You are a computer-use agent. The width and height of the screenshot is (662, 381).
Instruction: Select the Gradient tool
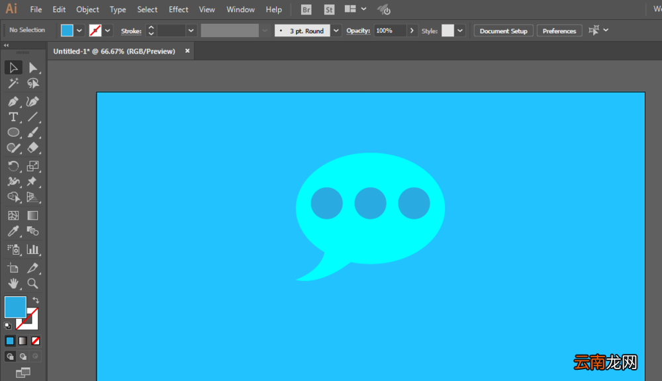click(x=32, y=216)
